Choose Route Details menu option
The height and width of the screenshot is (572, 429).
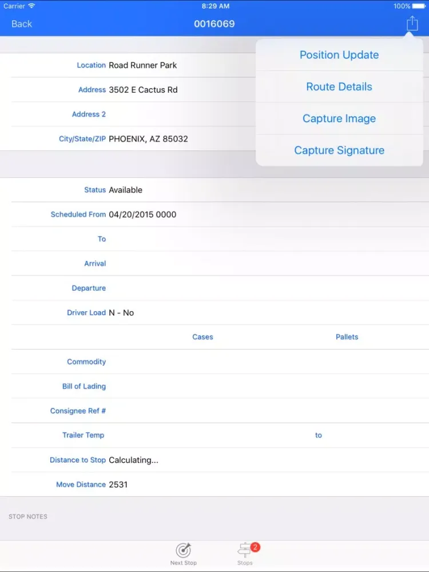click(x=339, y=87)
